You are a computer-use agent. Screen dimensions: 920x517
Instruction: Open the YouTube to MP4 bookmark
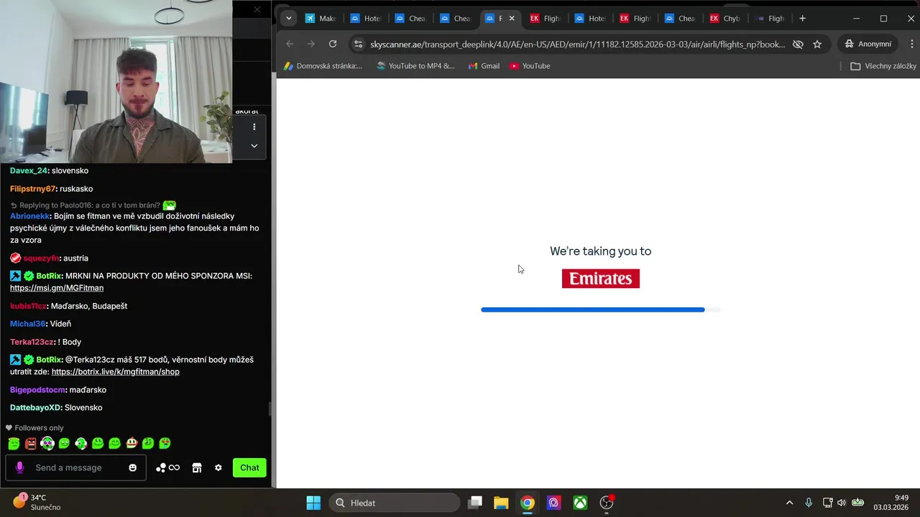(415, 66)
